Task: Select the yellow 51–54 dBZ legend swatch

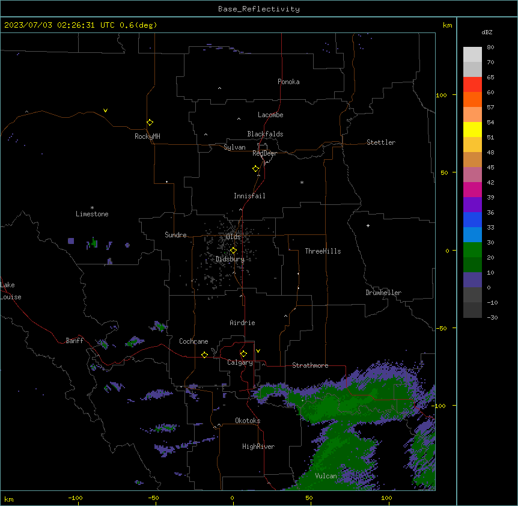Action: [472, 129]
